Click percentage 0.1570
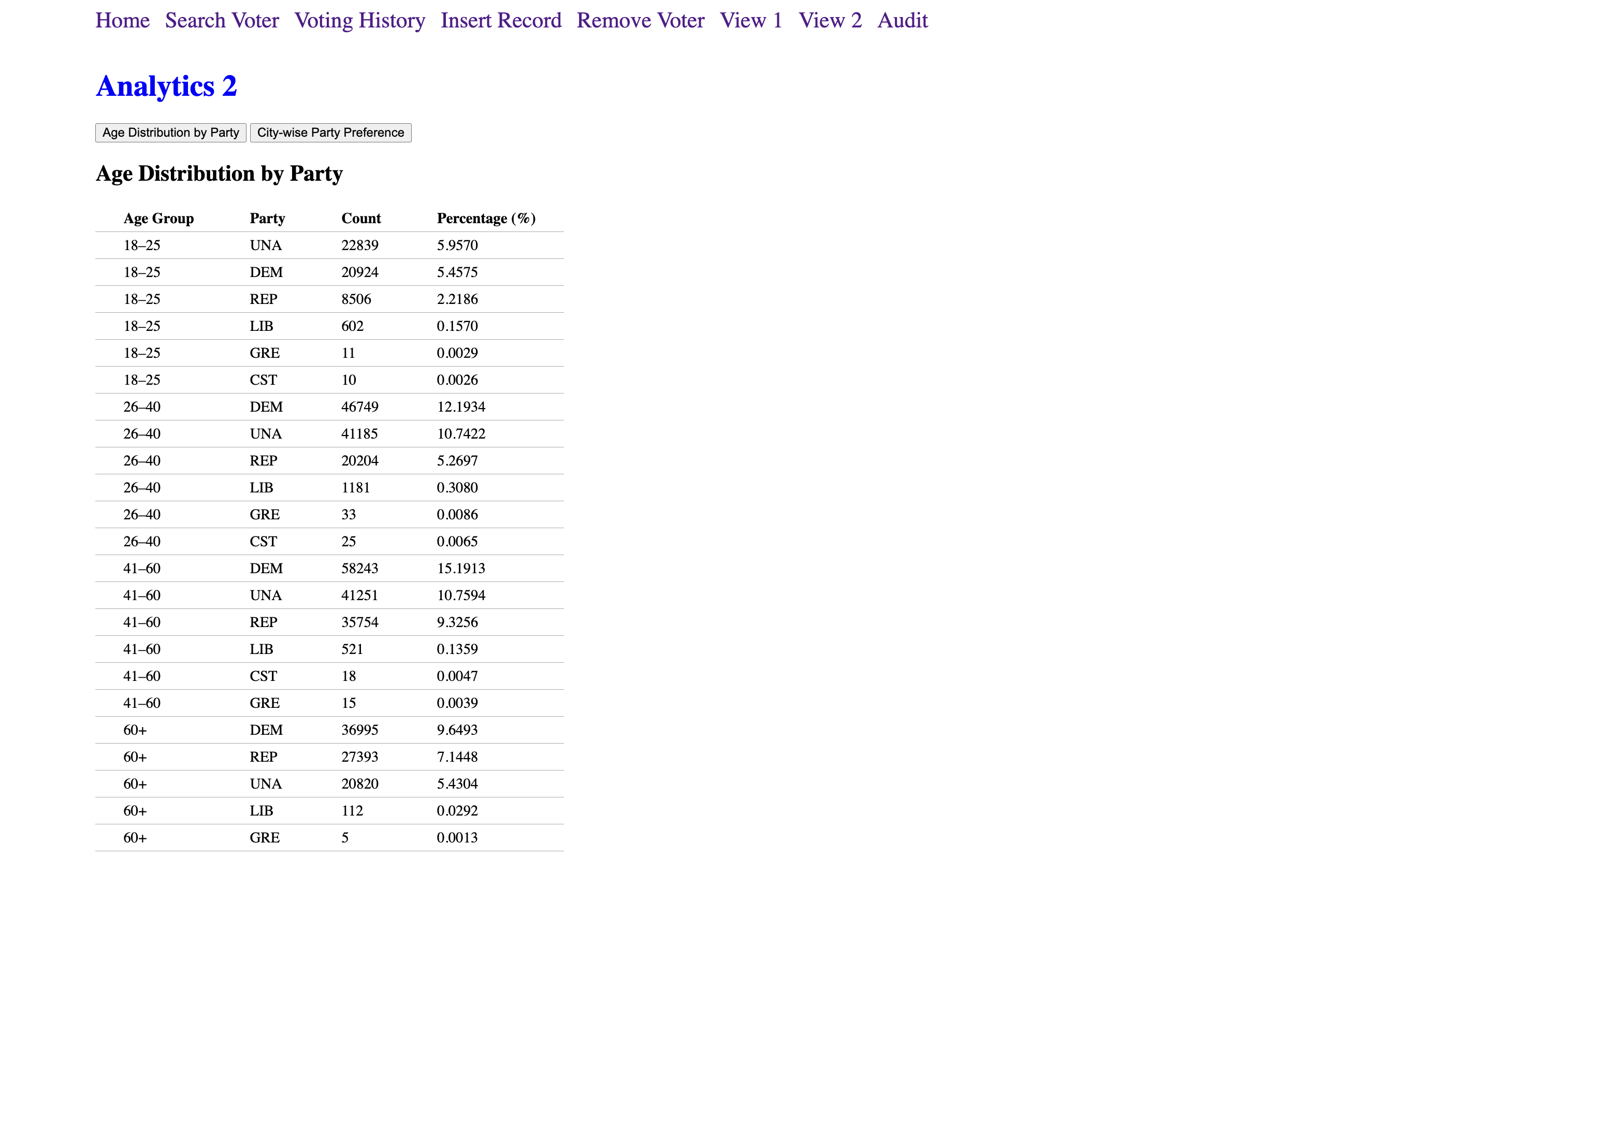The image size is (1624, 1134). [457, 325]
